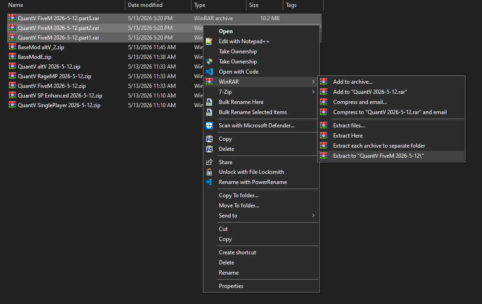Screen dimensions: 482x304
Task: Click the Share arrow icon
Action: tap(209, 162)
